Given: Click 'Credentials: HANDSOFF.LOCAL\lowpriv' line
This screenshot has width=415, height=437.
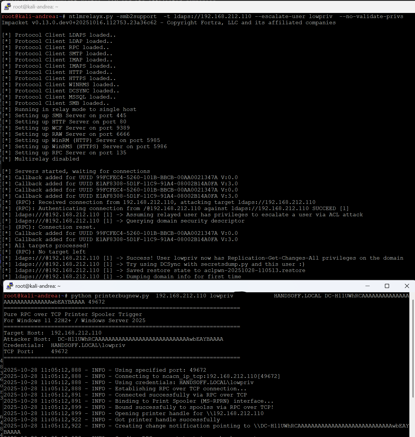Looking at the screenshot, I should [x=64, y=345].
